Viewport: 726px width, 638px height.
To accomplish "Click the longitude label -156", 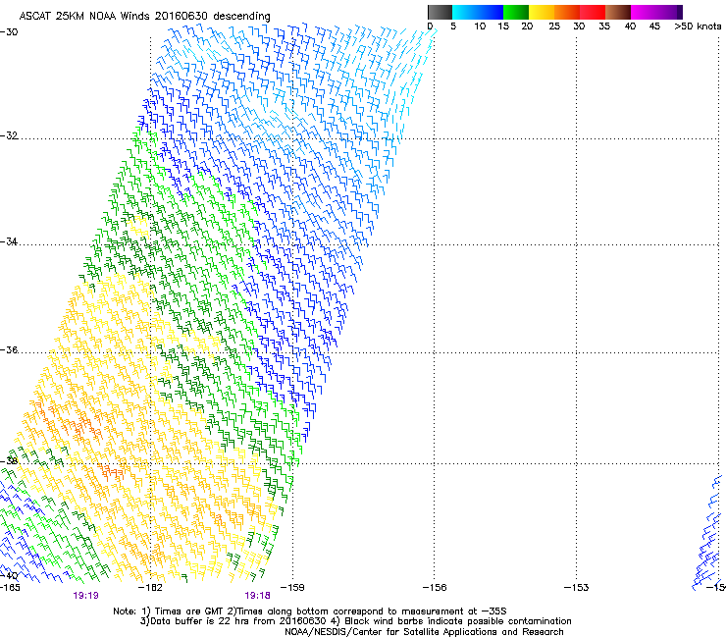I will (x=435, y=588).
